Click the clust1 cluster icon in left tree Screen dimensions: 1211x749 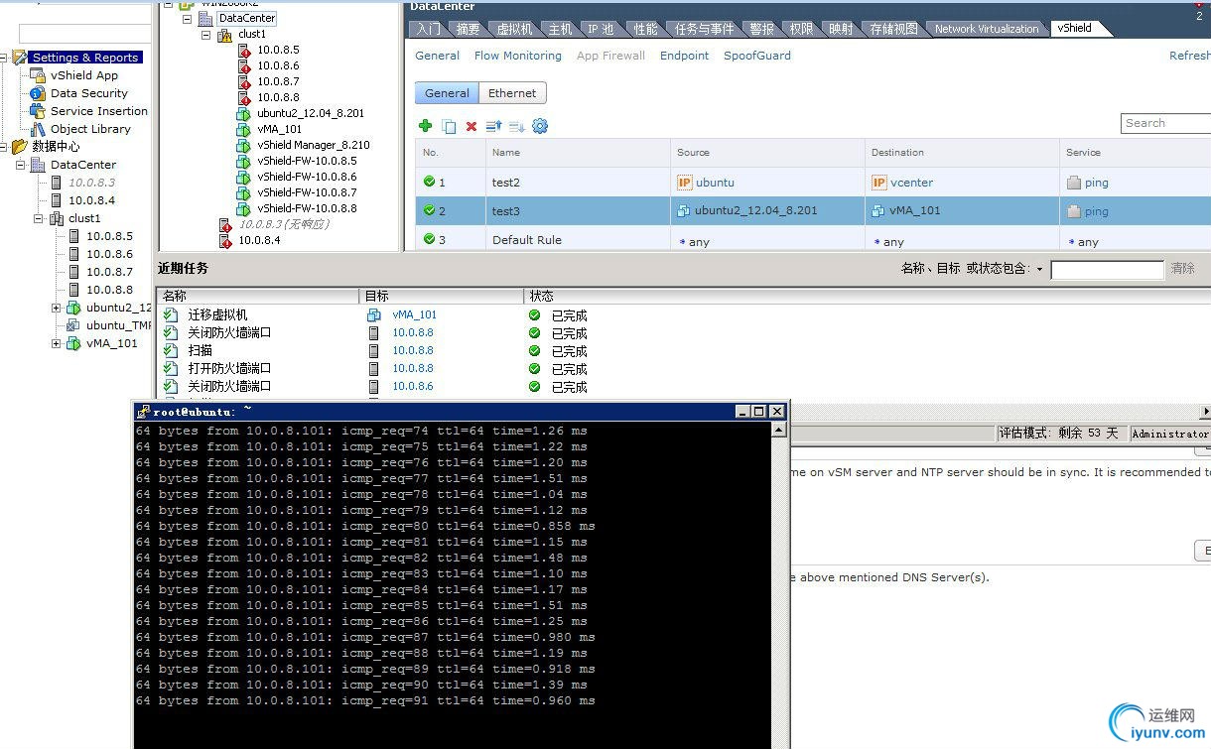tap(57, 218)
